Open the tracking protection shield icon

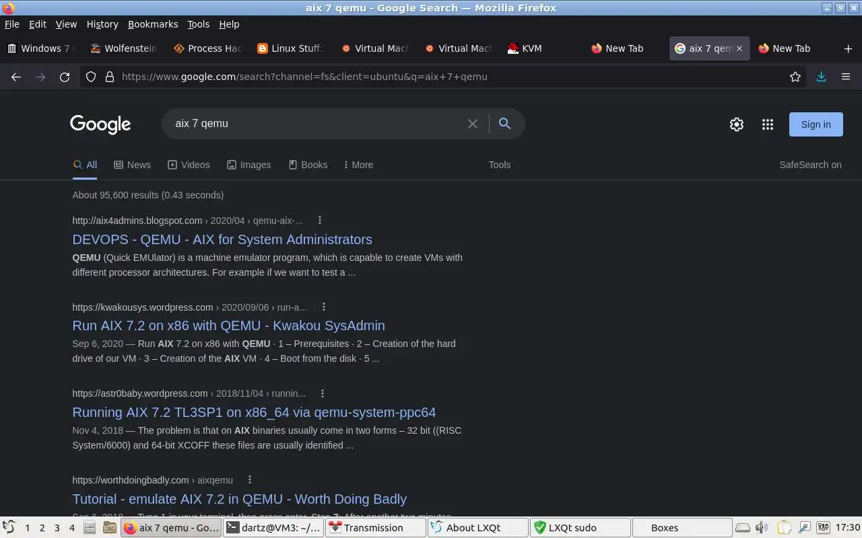[x=91, y=77]
